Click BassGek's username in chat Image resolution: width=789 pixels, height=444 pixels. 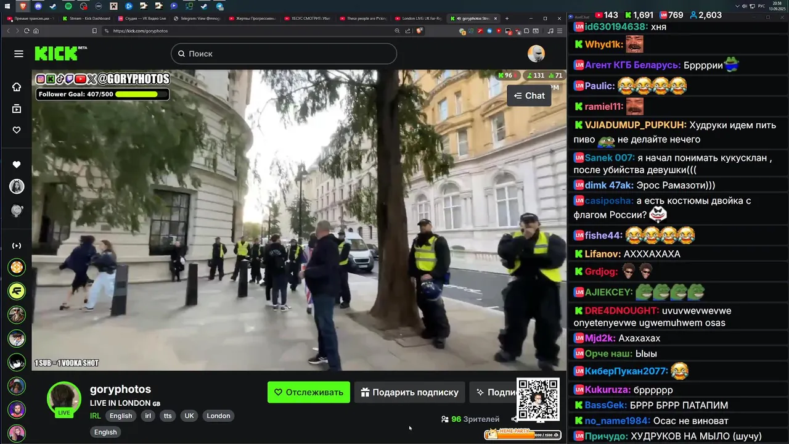pos(605,405)
